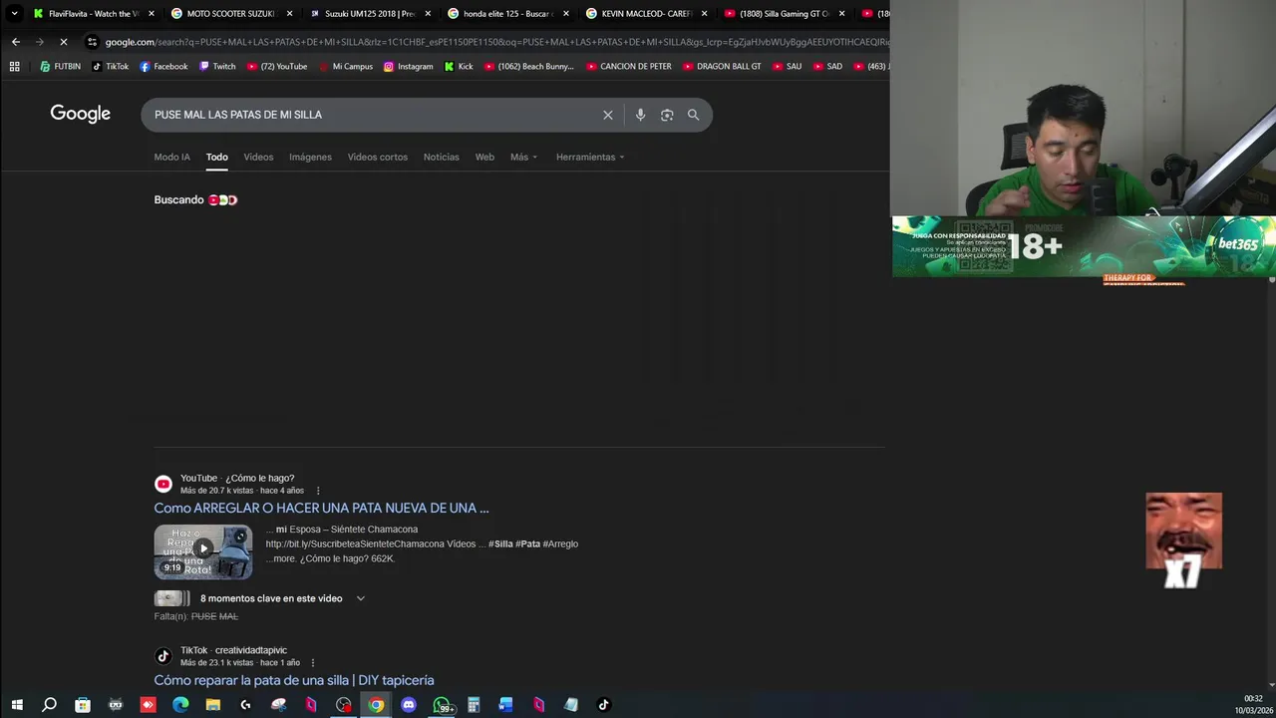Open the Mi Campus bookmark
The height and width of the screenshot is (718, 1276).
[345, 66]
